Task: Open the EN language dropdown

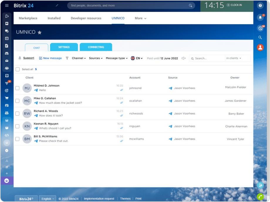Action: pyautogui.click(x=137, y=58)
